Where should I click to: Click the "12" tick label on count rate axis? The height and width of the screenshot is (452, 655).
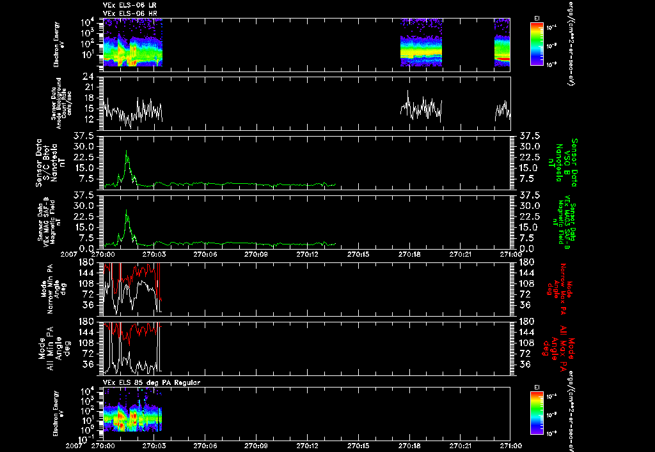88,119
